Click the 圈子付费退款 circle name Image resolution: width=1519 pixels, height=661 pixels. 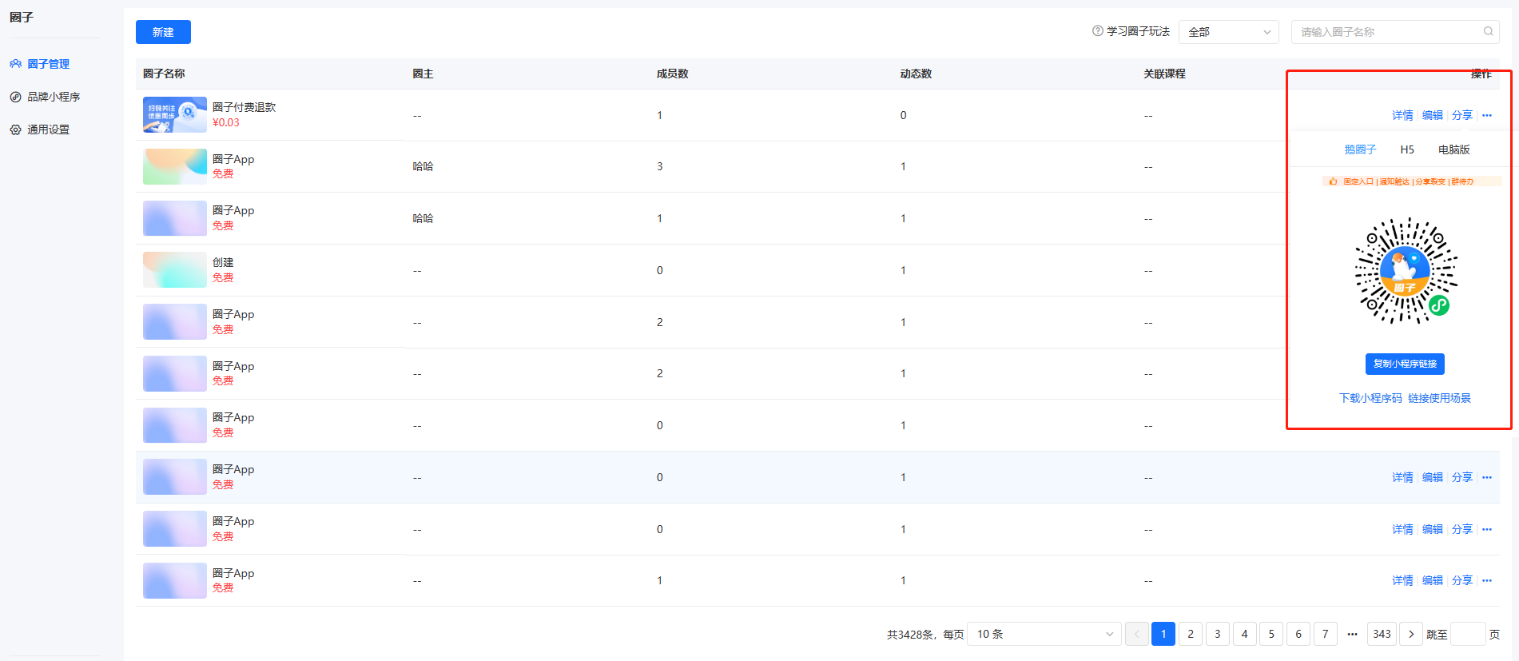[244, 107]
